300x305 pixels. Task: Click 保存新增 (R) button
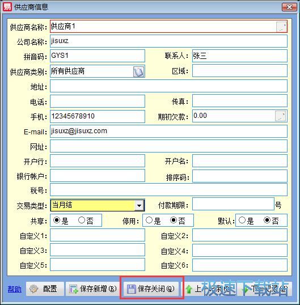pos(92,289)
